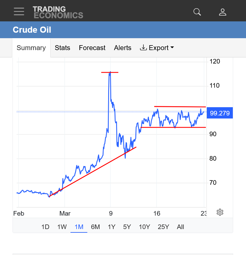246x255 pixels.
Task: Open the hamburger navigation menu
Action: (19, 12)
